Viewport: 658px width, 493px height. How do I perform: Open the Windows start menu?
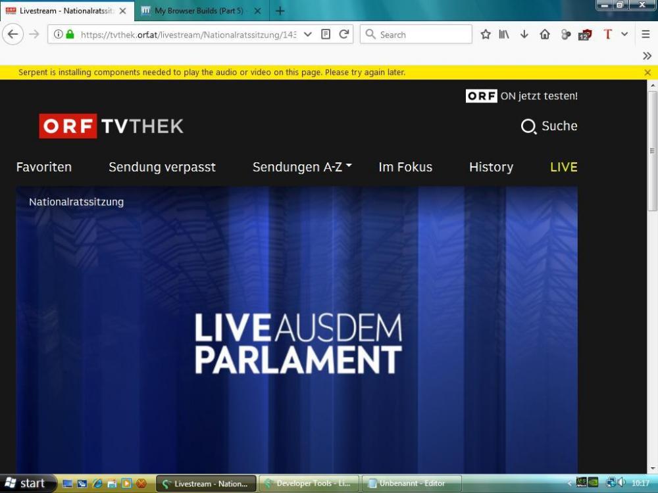click(26, 483)
